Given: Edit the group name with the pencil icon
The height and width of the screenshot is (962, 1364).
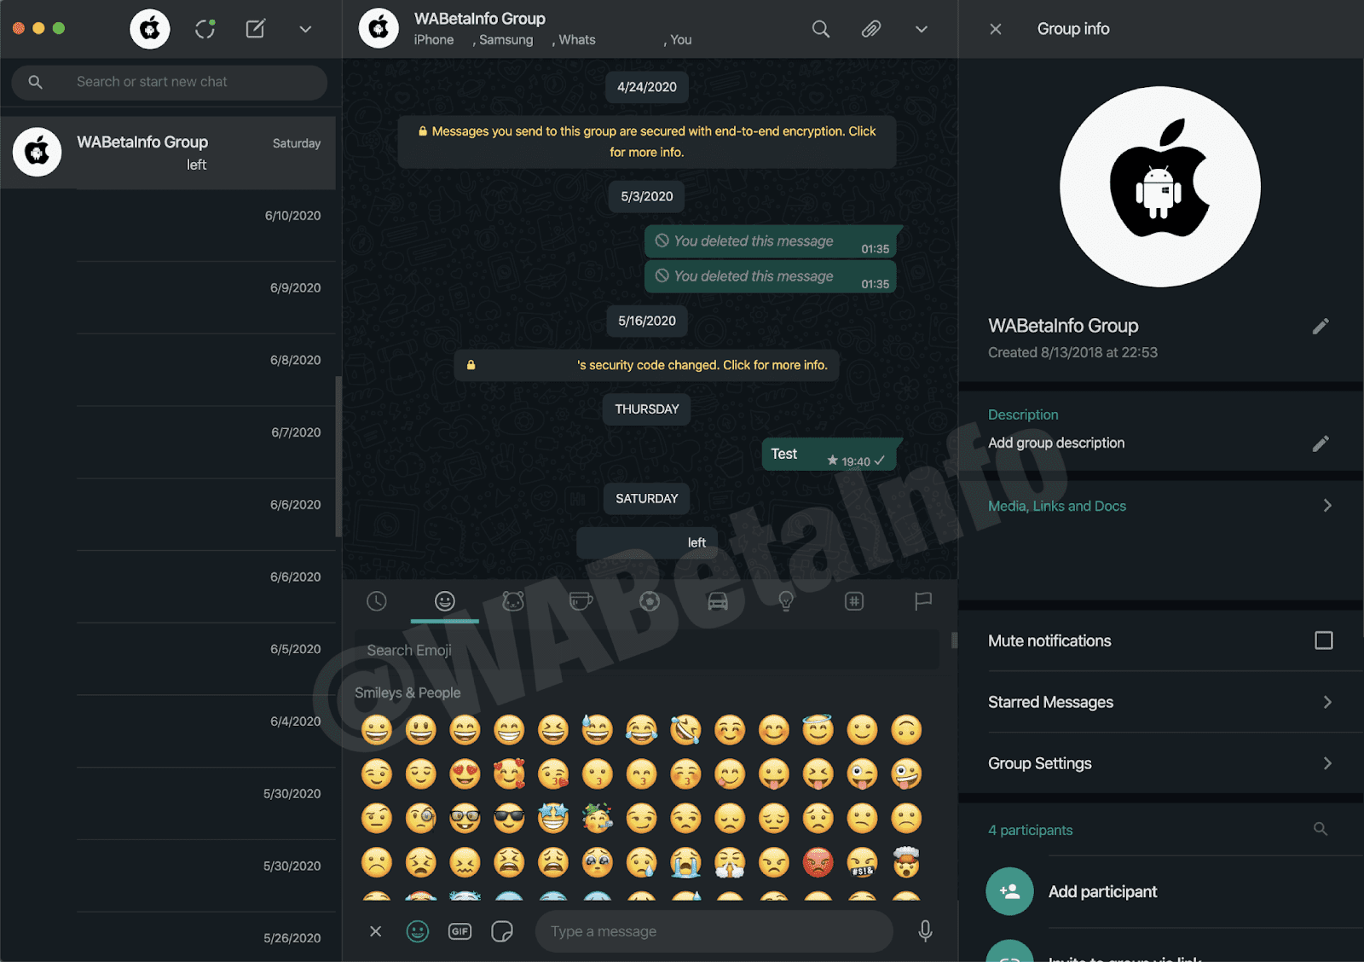Looking at the screenshot, I should (1321, 325).
